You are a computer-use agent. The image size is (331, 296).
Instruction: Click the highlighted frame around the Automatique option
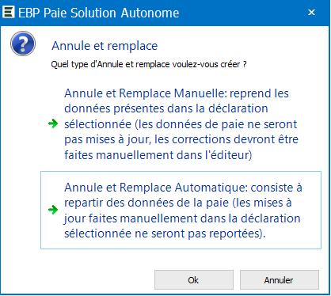point(181,210)
